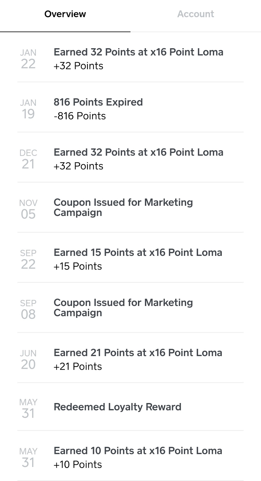Click the +15 Points amount
The height and width of the screenshot is (481, 261).
point(77,266)
